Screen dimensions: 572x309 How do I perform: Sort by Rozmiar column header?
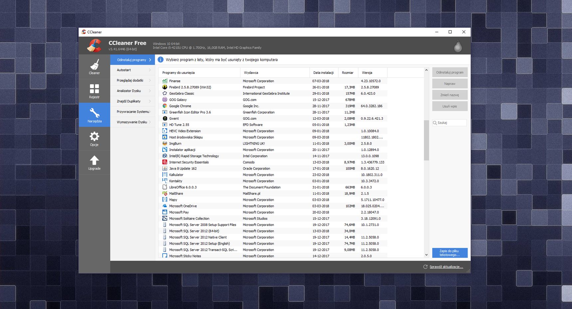348,72
